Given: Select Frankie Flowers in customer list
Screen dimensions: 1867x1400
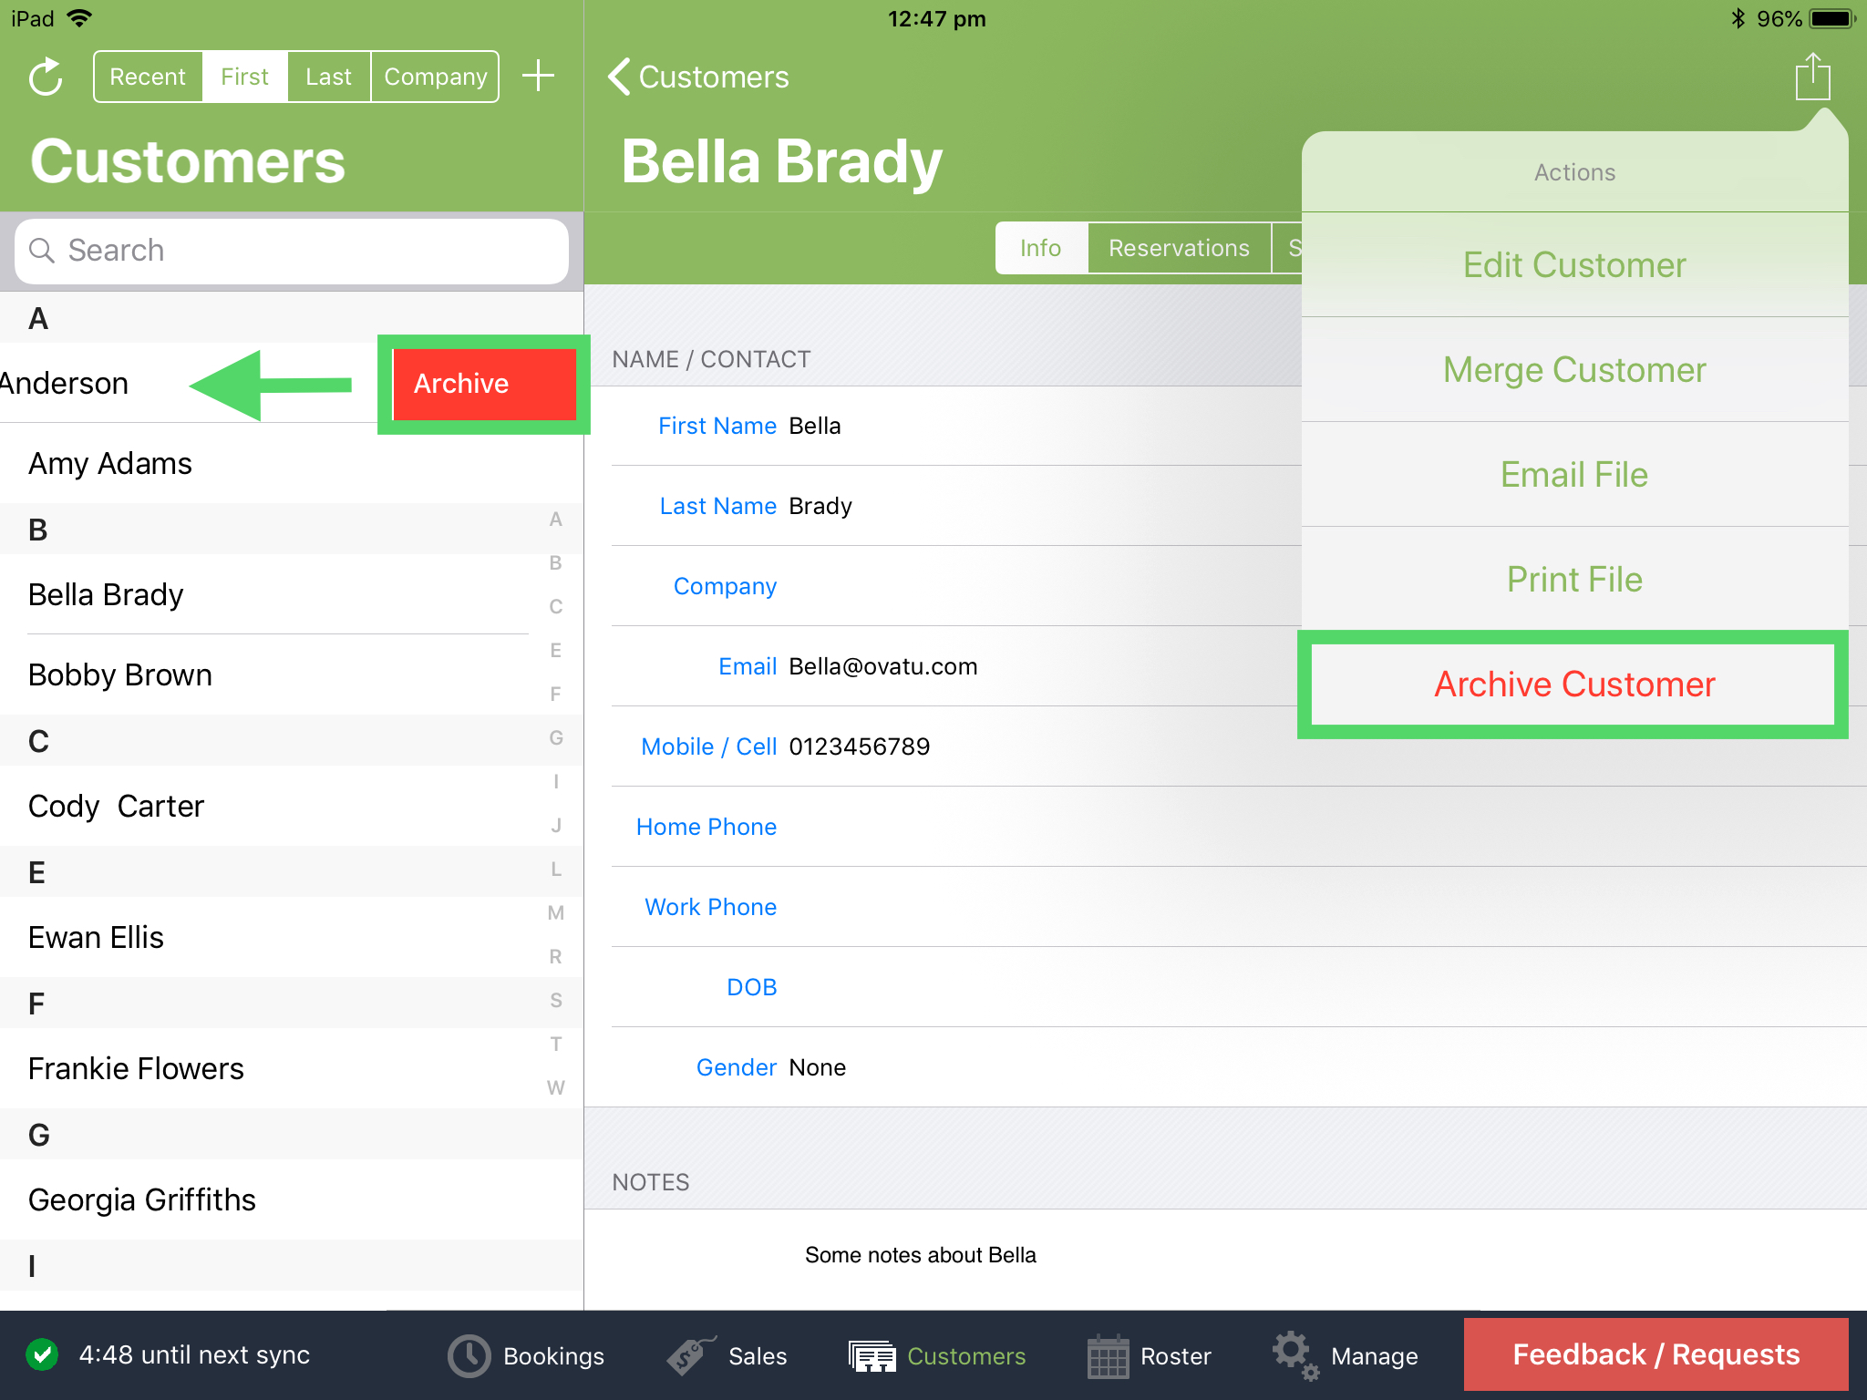Looking at the screenshot, I should pyautogui.click(x=292, y=1068).
